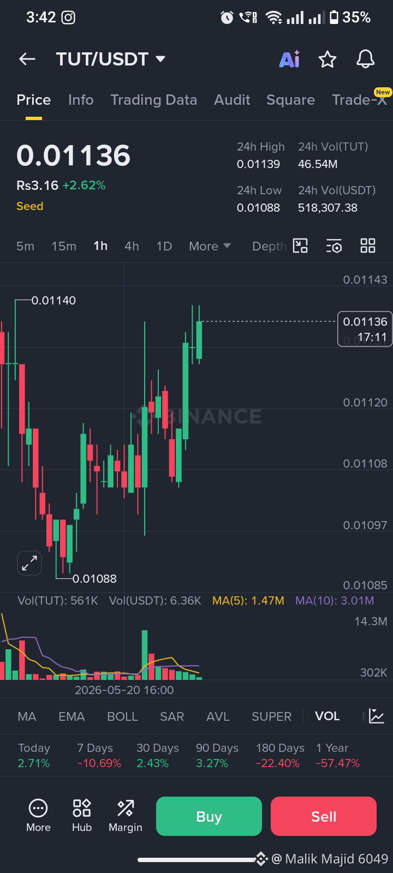Open the Trade-X tab
Screen dimensions: 393x873
pos(359,100)
